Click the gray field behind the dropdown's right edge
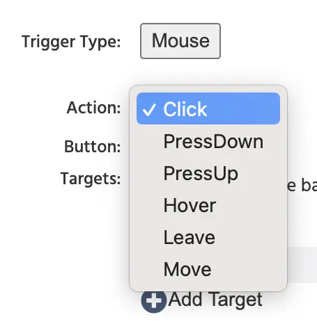Screen dimensions: 317x324 point(302,265)
